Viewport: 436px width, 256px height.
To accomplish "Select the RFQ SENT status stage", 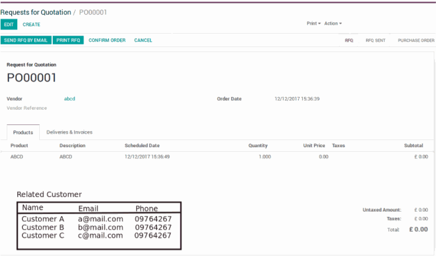I will click(x=375, y=40).
